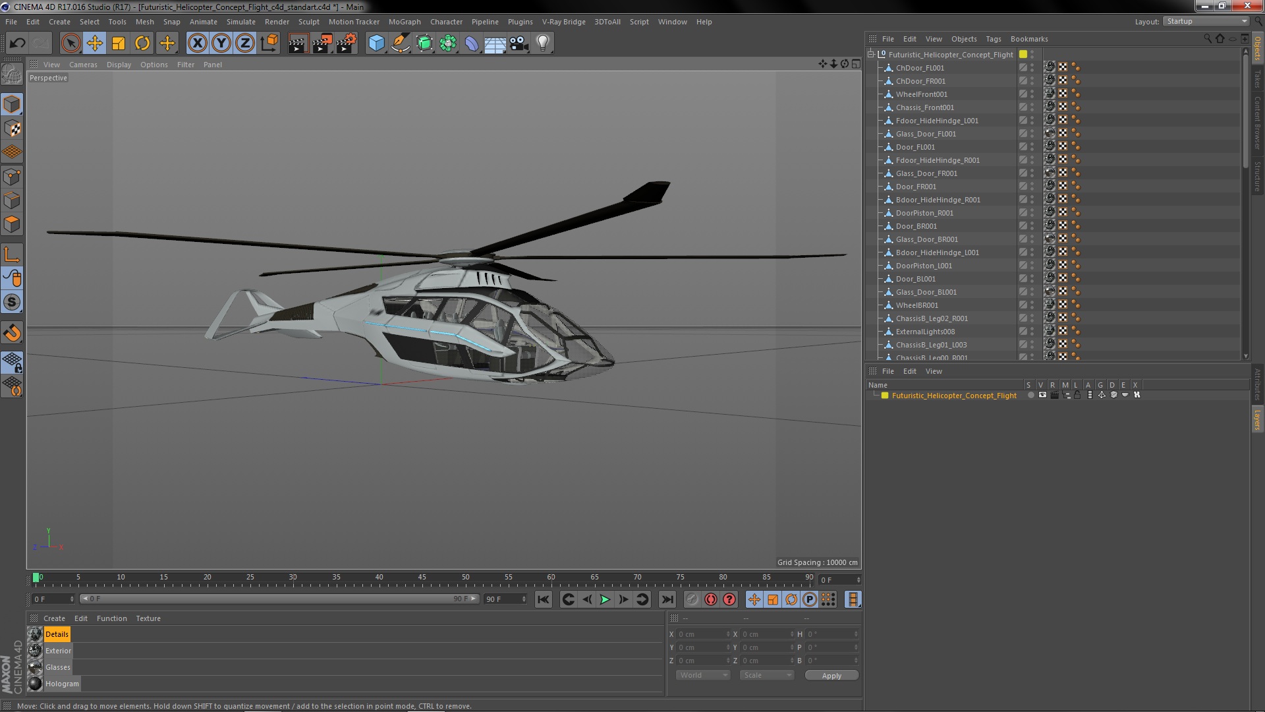1265x712 pixels.
Task: Add a Cube primitive object
Action: coord(376,44)
